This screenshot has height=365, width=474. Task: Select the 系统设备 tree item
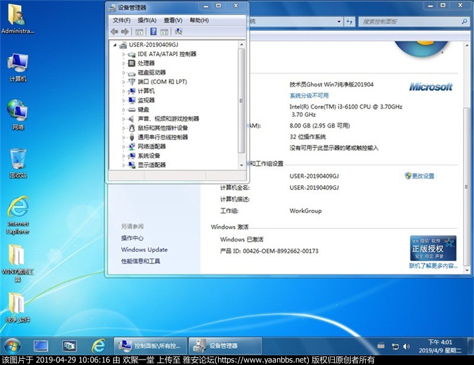coord(149,156)
